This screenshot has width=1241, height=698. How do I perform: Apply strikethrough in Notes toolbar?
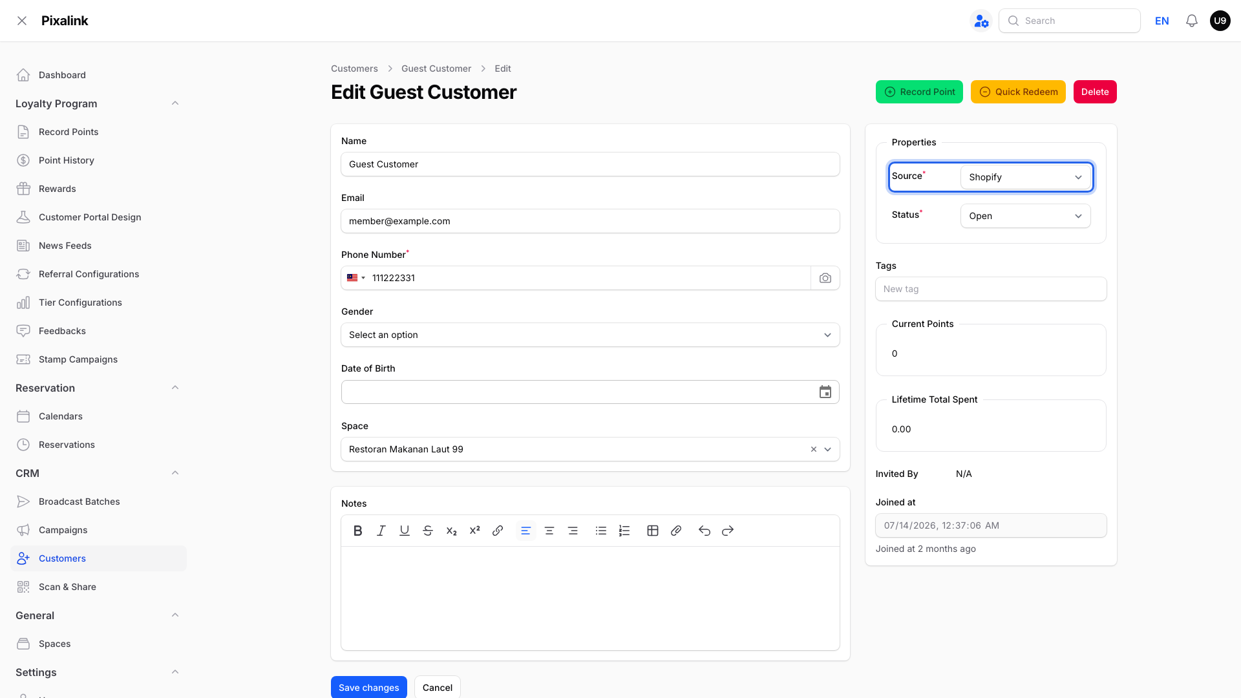point(428,531)
